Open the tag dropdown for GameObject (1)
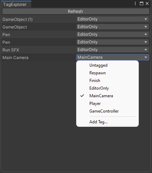 [x=113, y=19]
